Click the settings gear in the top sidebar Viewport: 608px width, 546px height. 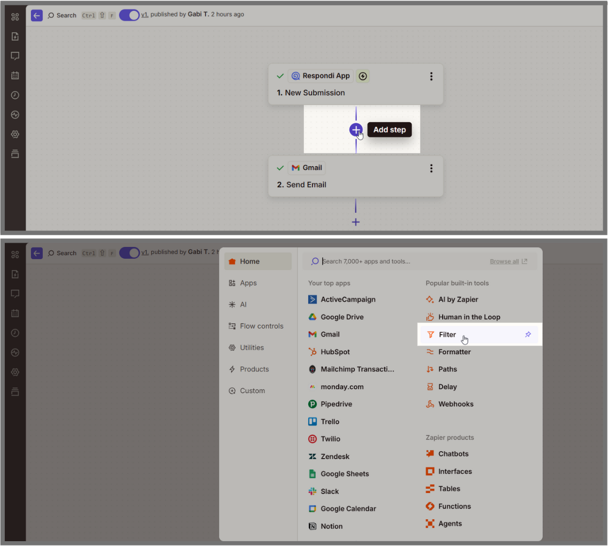pos(14,134)
